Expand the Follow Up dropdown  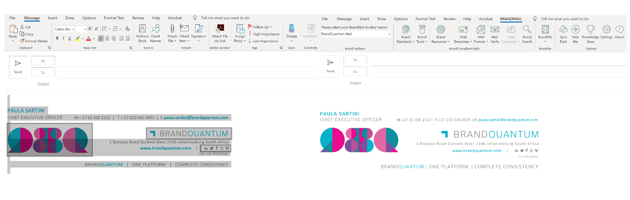pos(270,27)
